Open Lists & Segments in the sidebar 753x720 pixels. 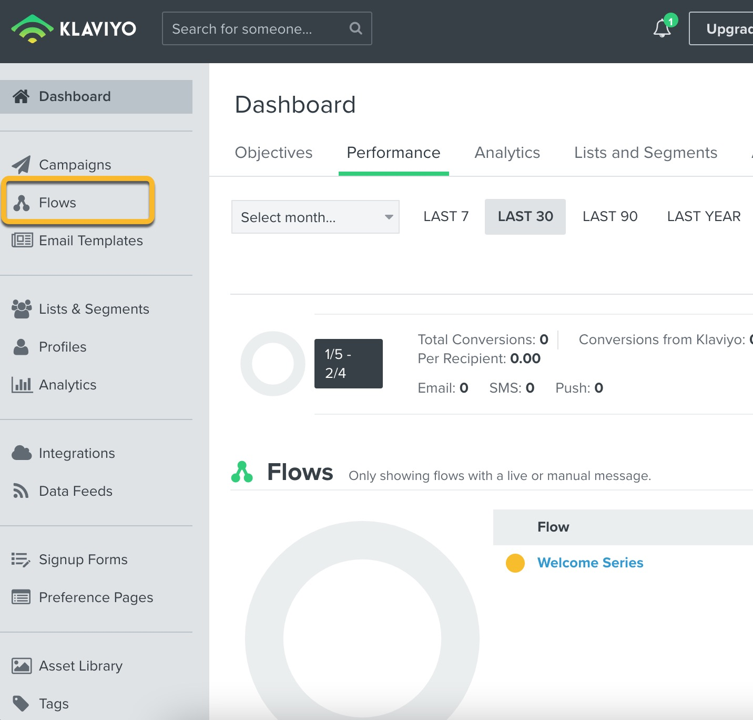click(94, 309)
